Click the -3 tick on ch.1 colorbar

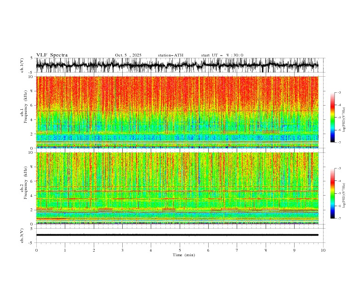(x=339, y=92)
